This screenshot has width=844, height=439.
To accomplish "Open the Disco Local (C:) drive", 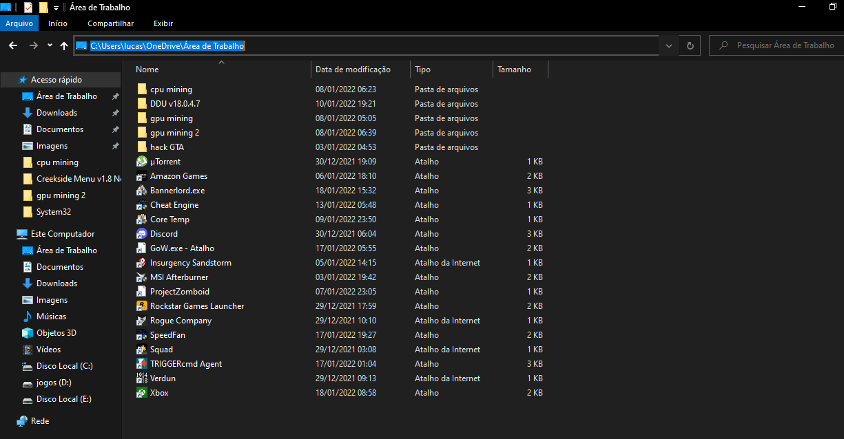I will (x=64, y=366).
